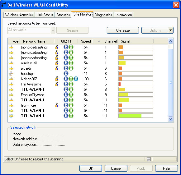Open the Statistics tab
The width and height of the screenshot is (181, 175).
tap(63, 15)
